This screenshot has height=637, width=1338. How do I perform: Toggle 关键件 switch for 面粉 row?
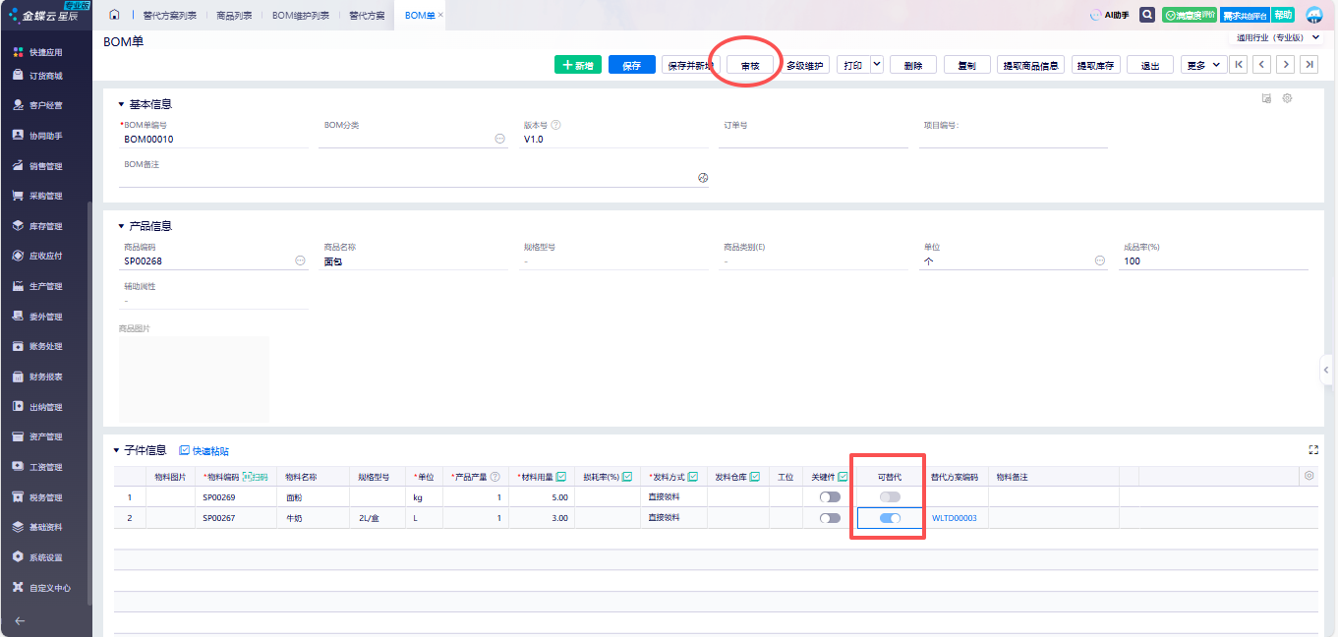tap(830, 497)
